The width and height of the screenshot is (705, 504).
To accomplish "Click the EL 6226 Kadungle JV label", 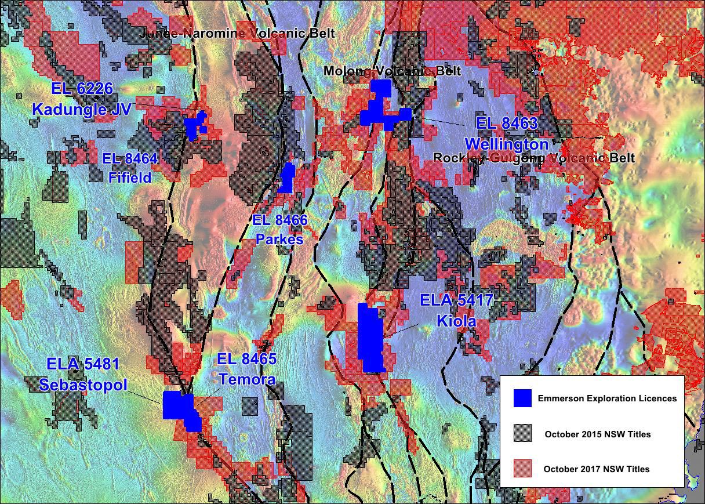I will pyautogui.click(x=81, y=99).
